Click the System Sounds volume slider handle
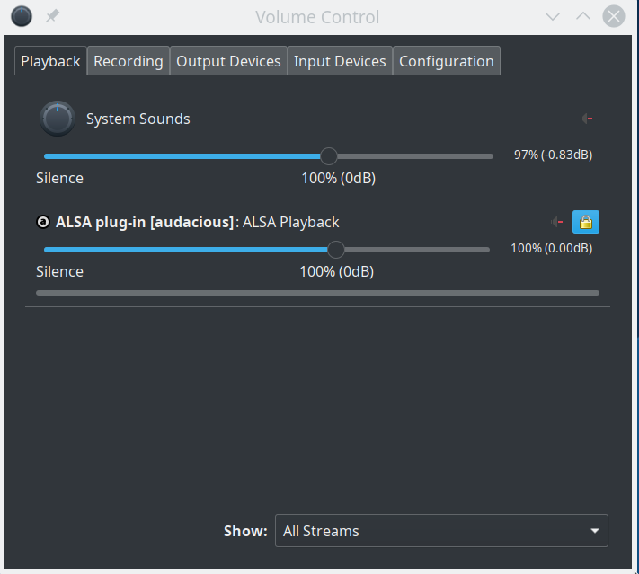The height and width of the screenshot is (574, 639). point(329,156)
